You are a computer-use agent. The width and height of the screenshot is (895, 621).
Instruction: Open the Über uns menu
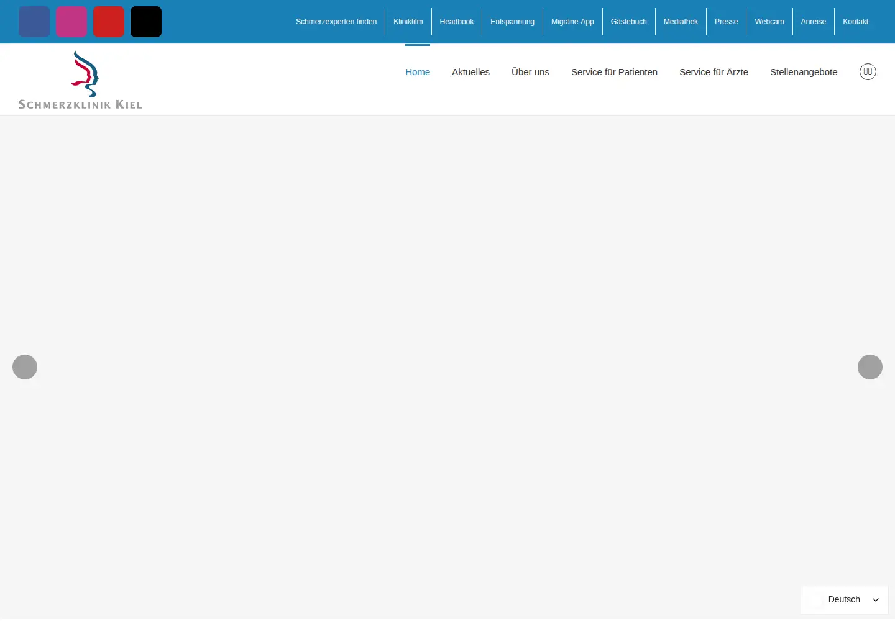tap(530, 72)
